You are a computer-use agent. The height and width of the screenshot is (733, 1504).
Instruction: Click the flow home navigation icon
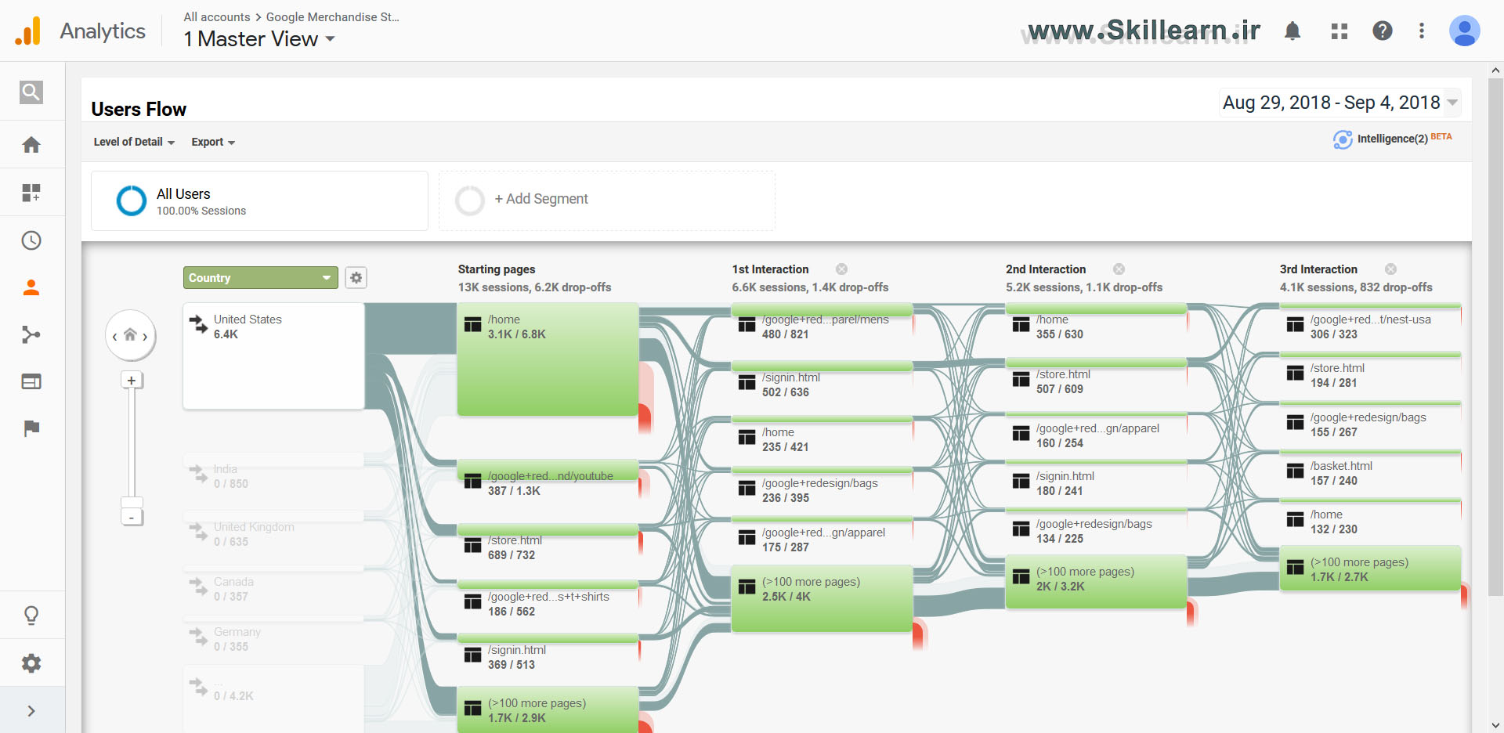pos(130,335)
